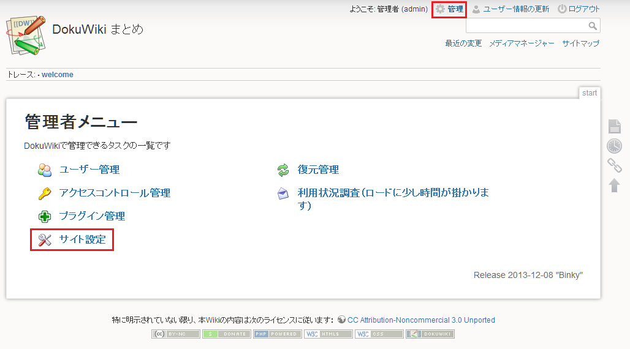The height and width of the screenshot is (349, 630).
Task: Open ユーザー情報の更新 profile link
Action: [516, 9]
